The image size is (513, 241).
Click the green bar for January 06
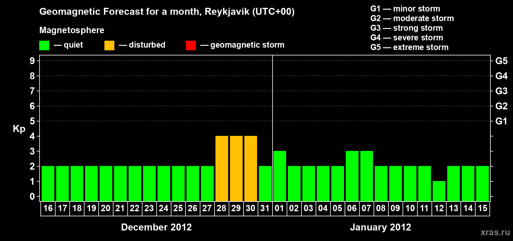pyautogui.click(x=352, y=176)
